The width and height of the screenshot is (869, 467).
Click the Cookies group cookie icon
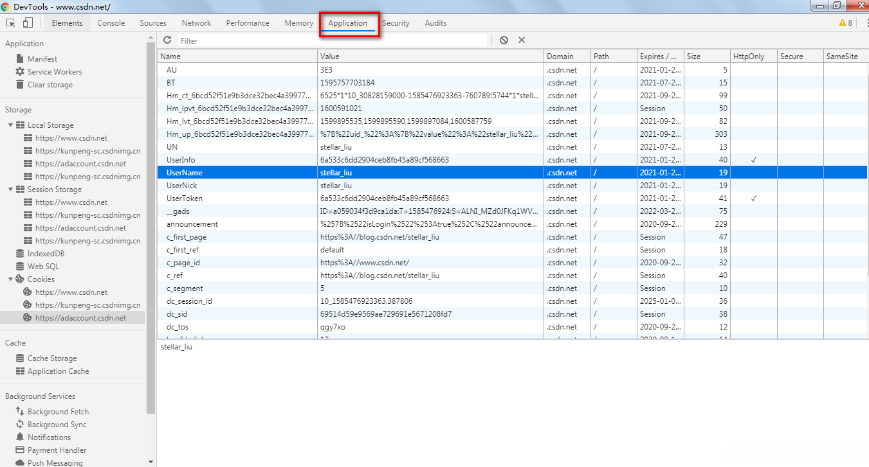[20, 279]
